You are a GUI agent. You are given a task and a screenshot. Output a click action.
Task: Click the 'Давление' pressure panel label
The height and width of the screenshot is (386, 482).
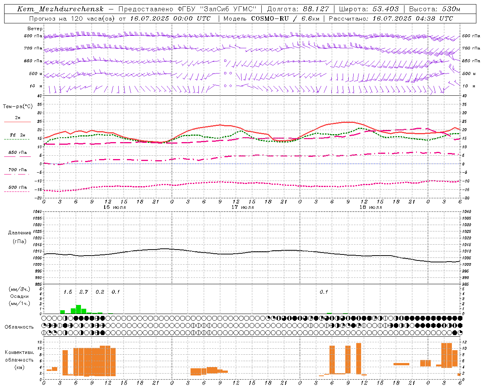click(x=20, y=233)
